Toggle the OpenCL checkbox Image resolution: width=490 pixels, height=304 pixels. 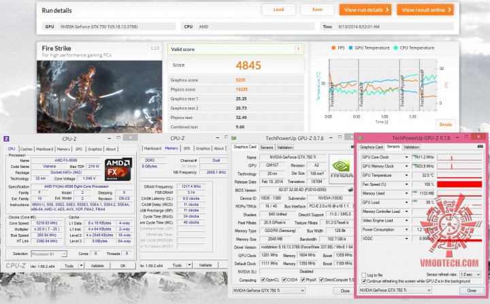tap(263, 280)
